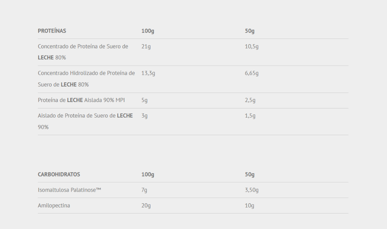Click the 10,5g value cell

(x=251, y=46)
